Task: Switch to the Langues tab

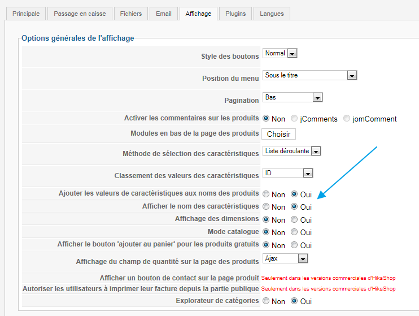Action: 272,14
